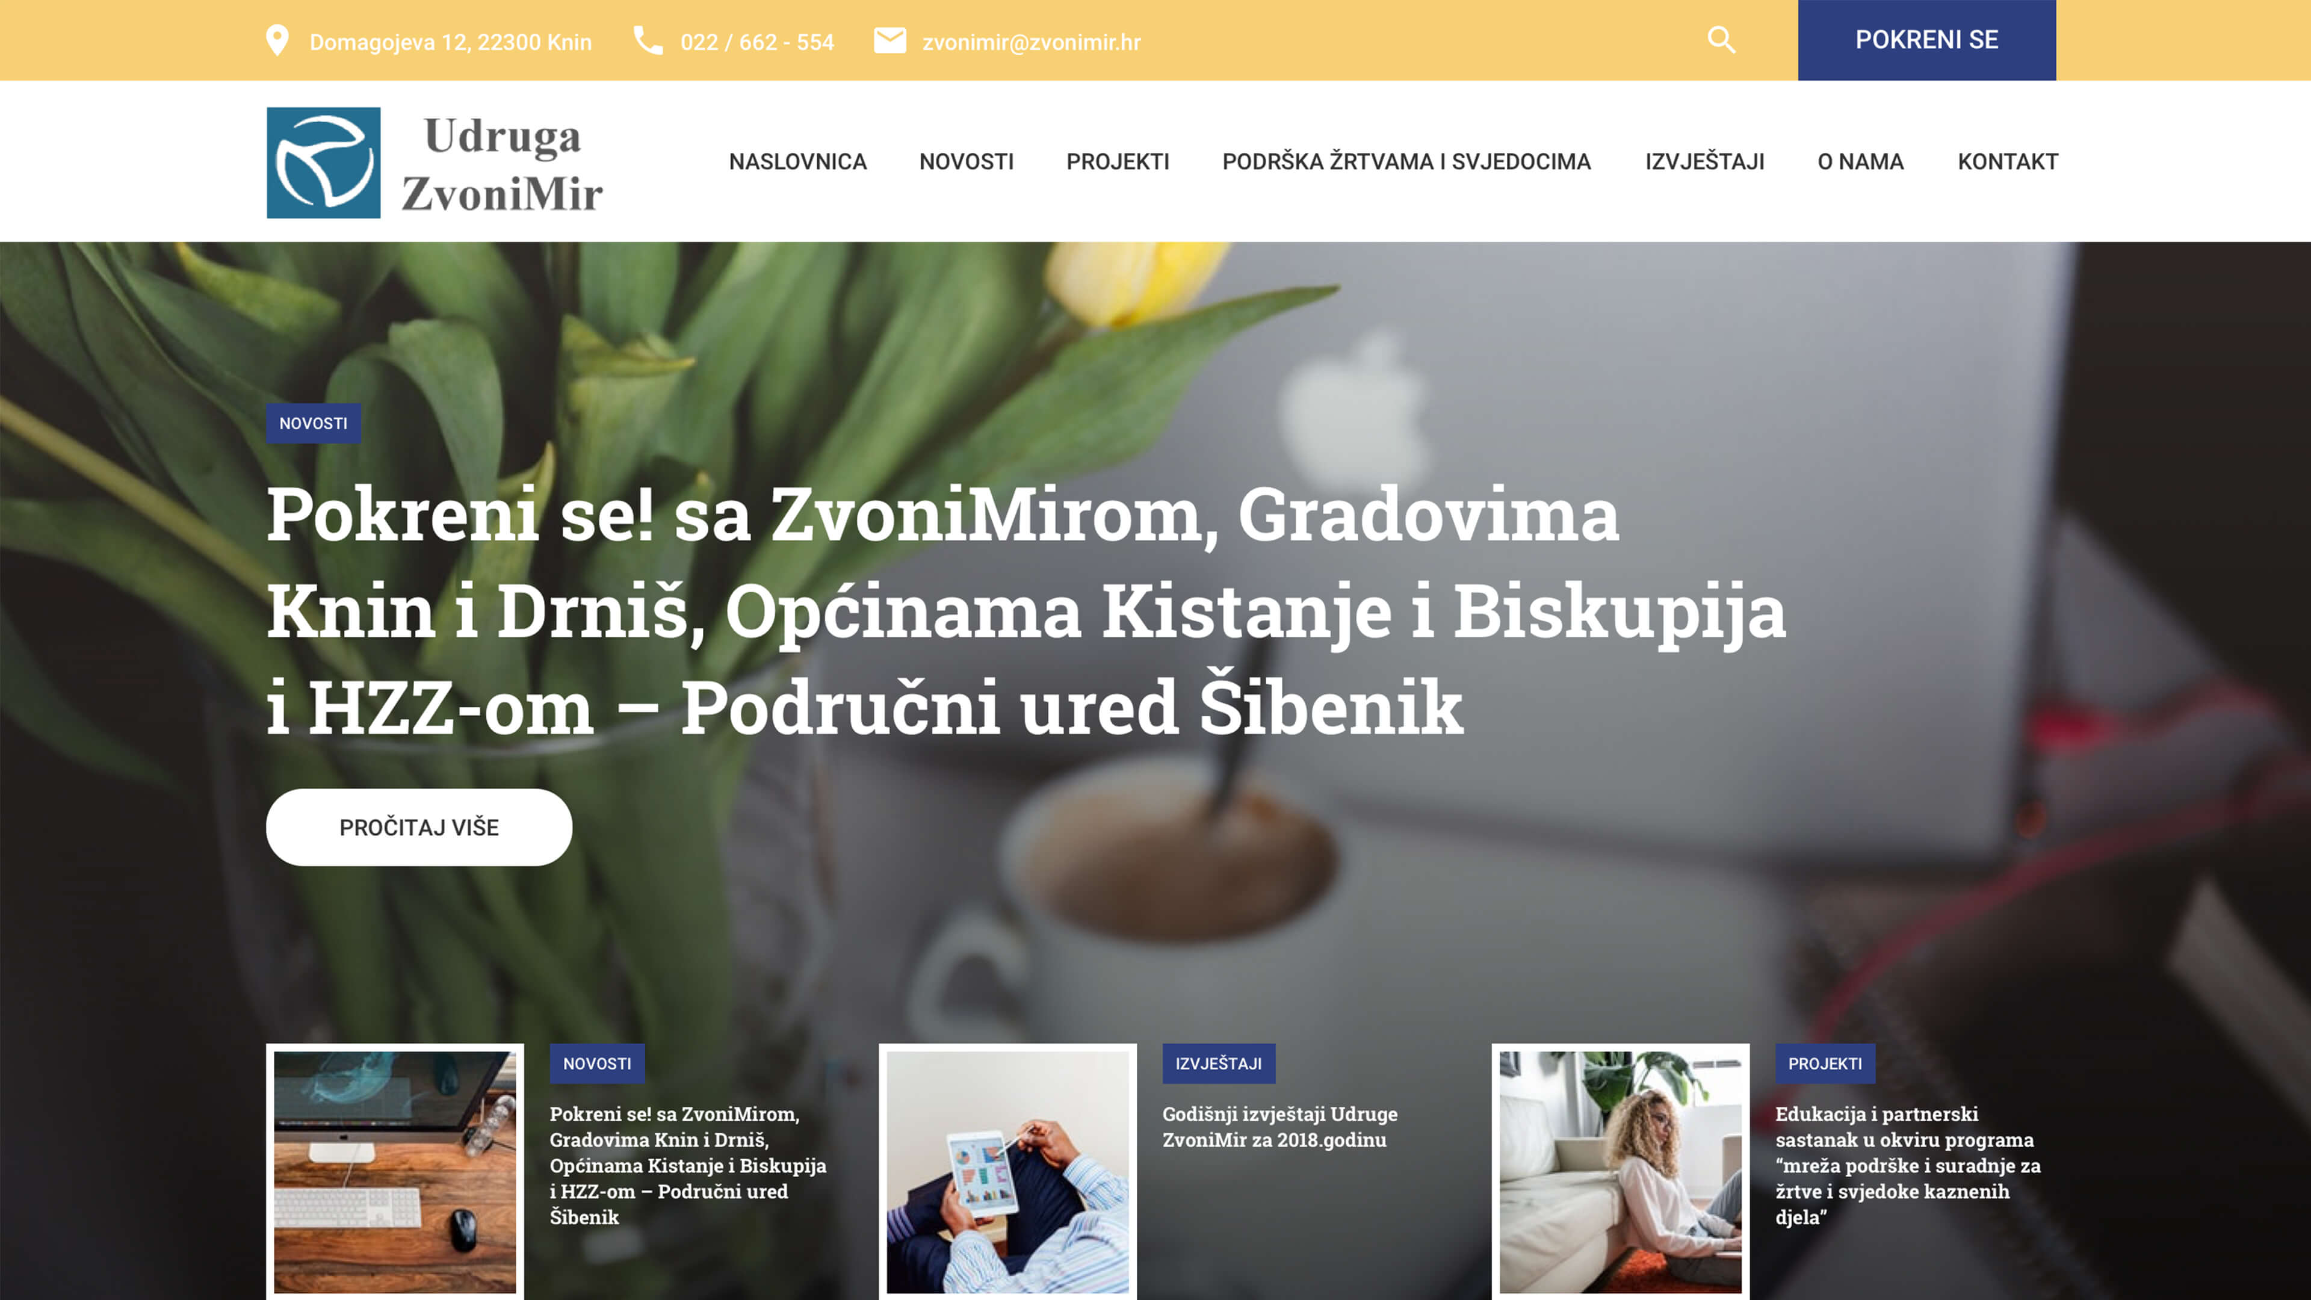Click the POKRENI SE button
This screenshot has width=2311, height=1300.
click(x=1926, y=40)
